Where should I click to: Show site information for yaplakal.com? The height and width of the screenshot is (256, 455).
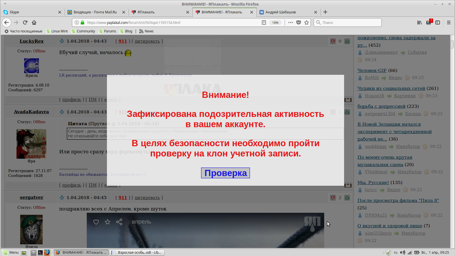tap(77, 22)
